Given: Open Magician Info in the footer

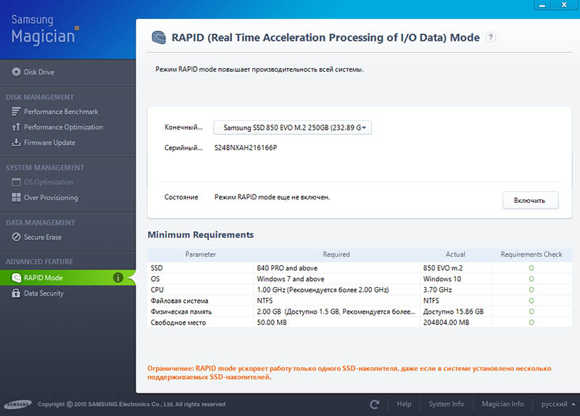Looking at the screenshot, I should (502, 404).
